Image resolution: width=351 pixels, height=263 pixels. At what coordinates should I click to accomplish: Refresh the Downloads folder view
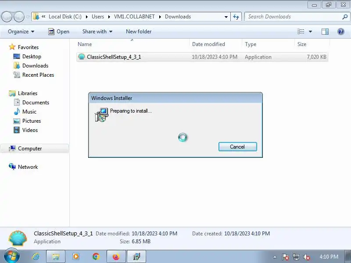tap(236, 17)
